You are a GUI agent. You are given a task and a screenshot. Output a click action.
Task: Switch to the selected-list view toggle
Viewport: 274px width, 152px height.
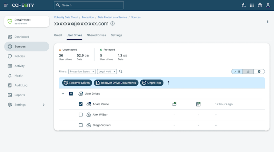[x=237, y=72]
